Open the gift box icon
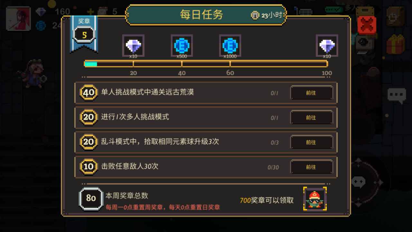The height and width of the screenshot is (232, 412). point(396,44)
